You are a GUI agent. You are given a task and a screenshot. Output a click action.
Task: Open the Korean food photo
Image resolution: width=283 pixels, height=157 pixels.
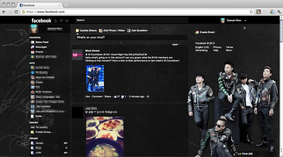pyautogui.click(x=105, y=137)
